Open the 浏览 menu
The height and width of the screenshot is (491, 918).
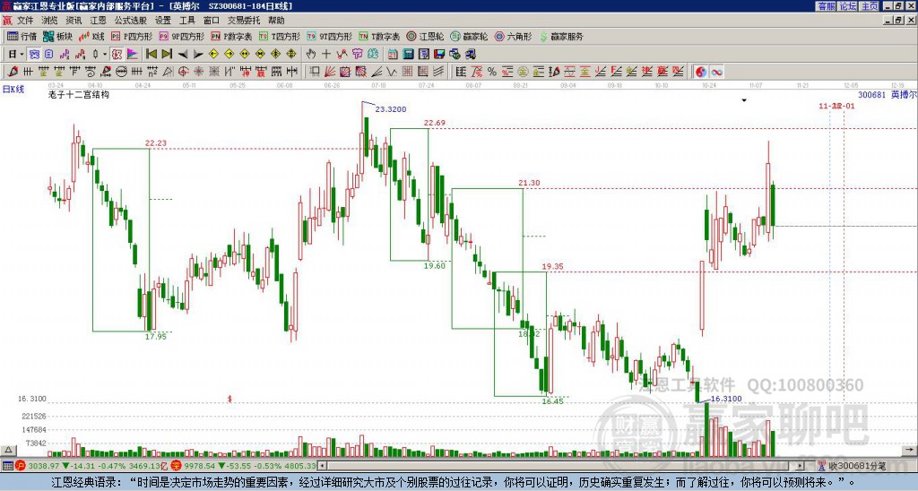[50, 21]
